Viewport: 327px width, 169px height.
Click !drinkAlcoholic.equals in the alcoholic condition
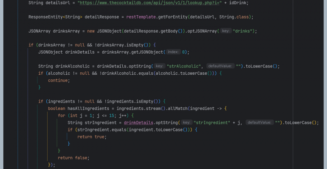pyautogui.click(x=127, y=74)
